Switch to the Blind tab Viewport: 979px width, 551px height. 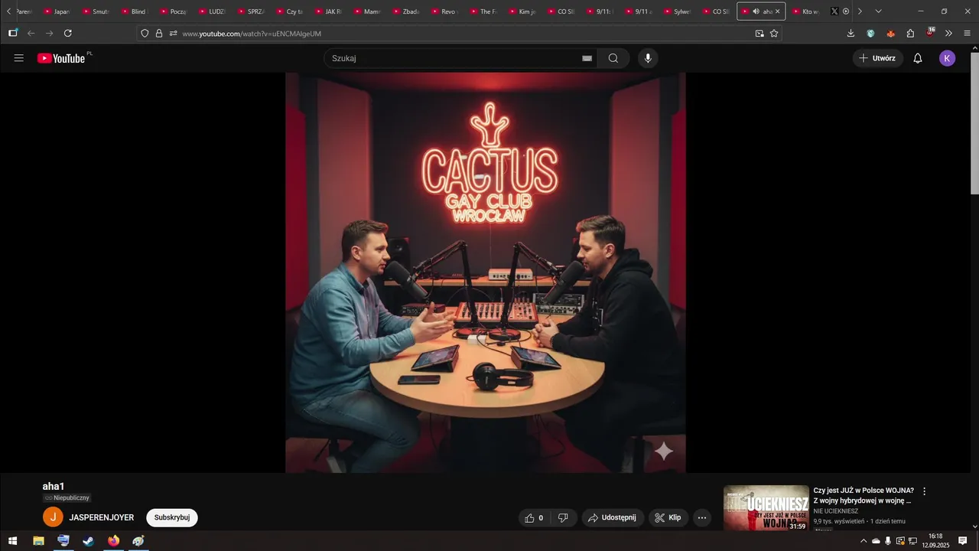point(135,11)
